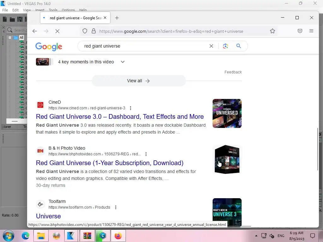Open Firefox application hamburger menu

coord(311,31)
